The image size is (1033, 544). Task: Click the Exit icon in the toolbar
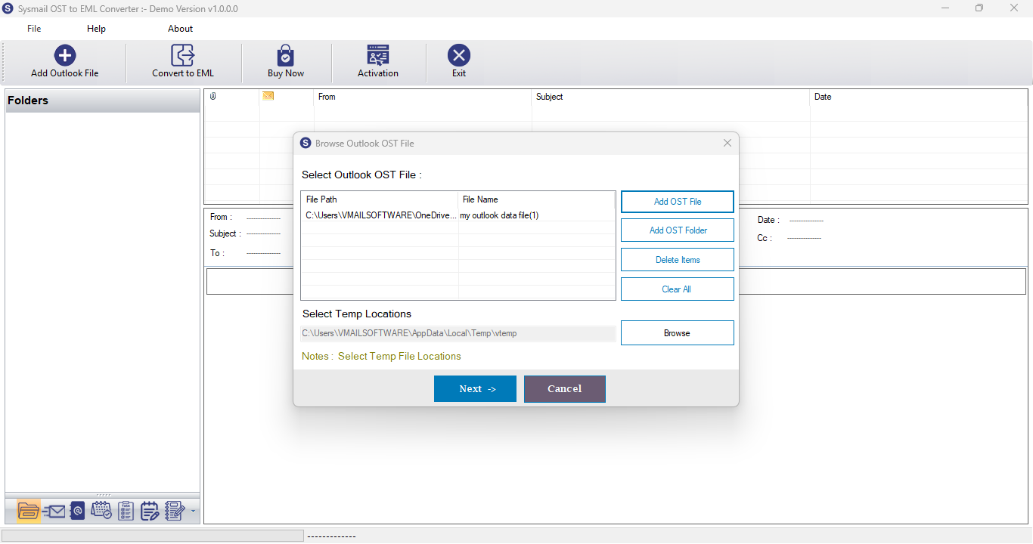click(x=459, y=55)
